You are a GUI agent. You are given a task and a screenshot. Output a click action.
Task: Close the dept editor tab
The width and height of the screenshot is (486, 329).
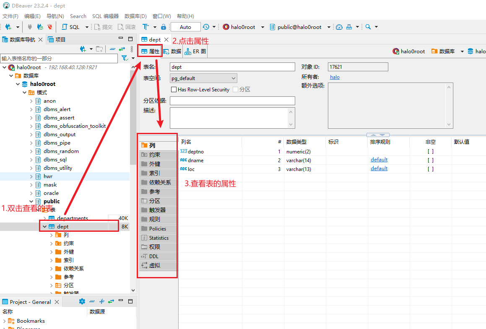tap(166, 40)
